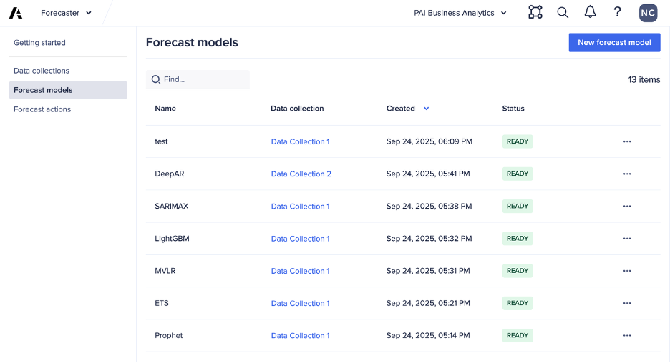Viewport: 670px width, 363px height.
Task: Open Data Collection 1 link for SARIMAX
Action: [x=300, y=206]
